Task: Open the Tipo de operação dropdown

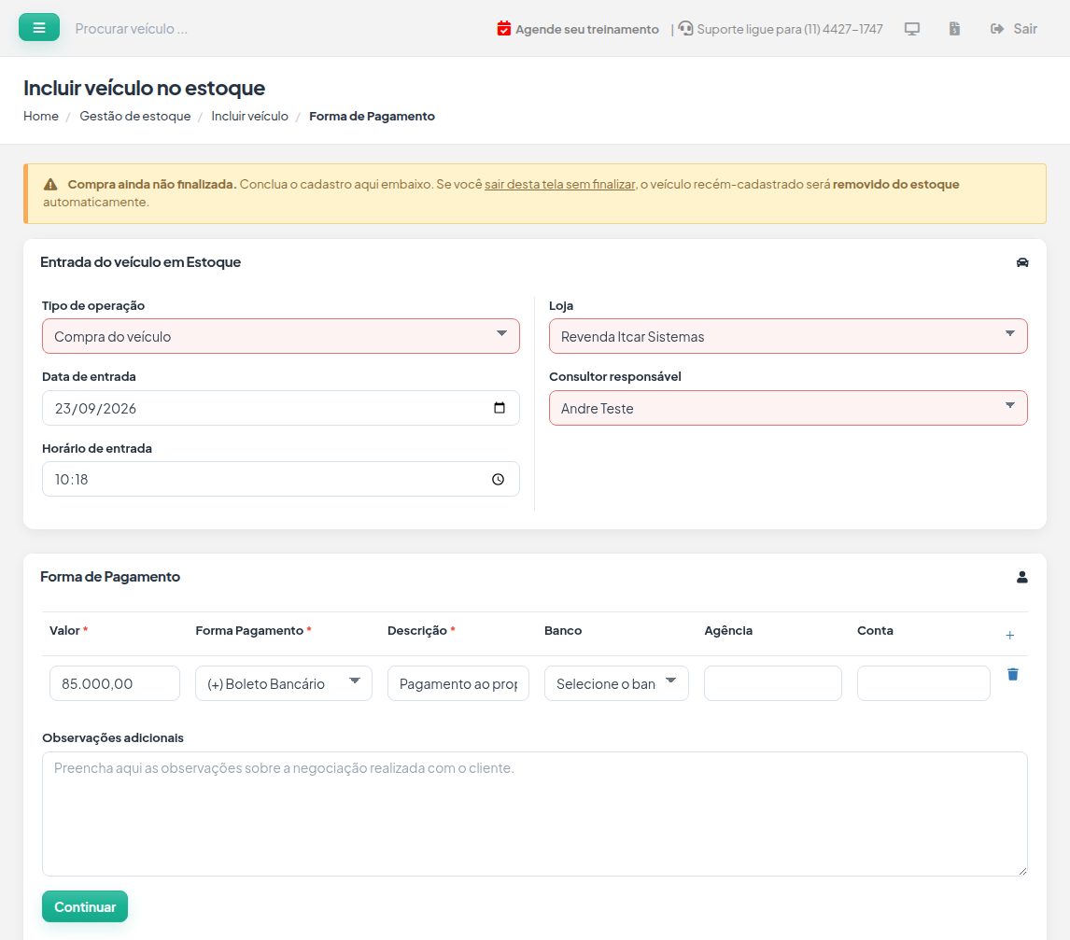Action: [x=280, y=336]
